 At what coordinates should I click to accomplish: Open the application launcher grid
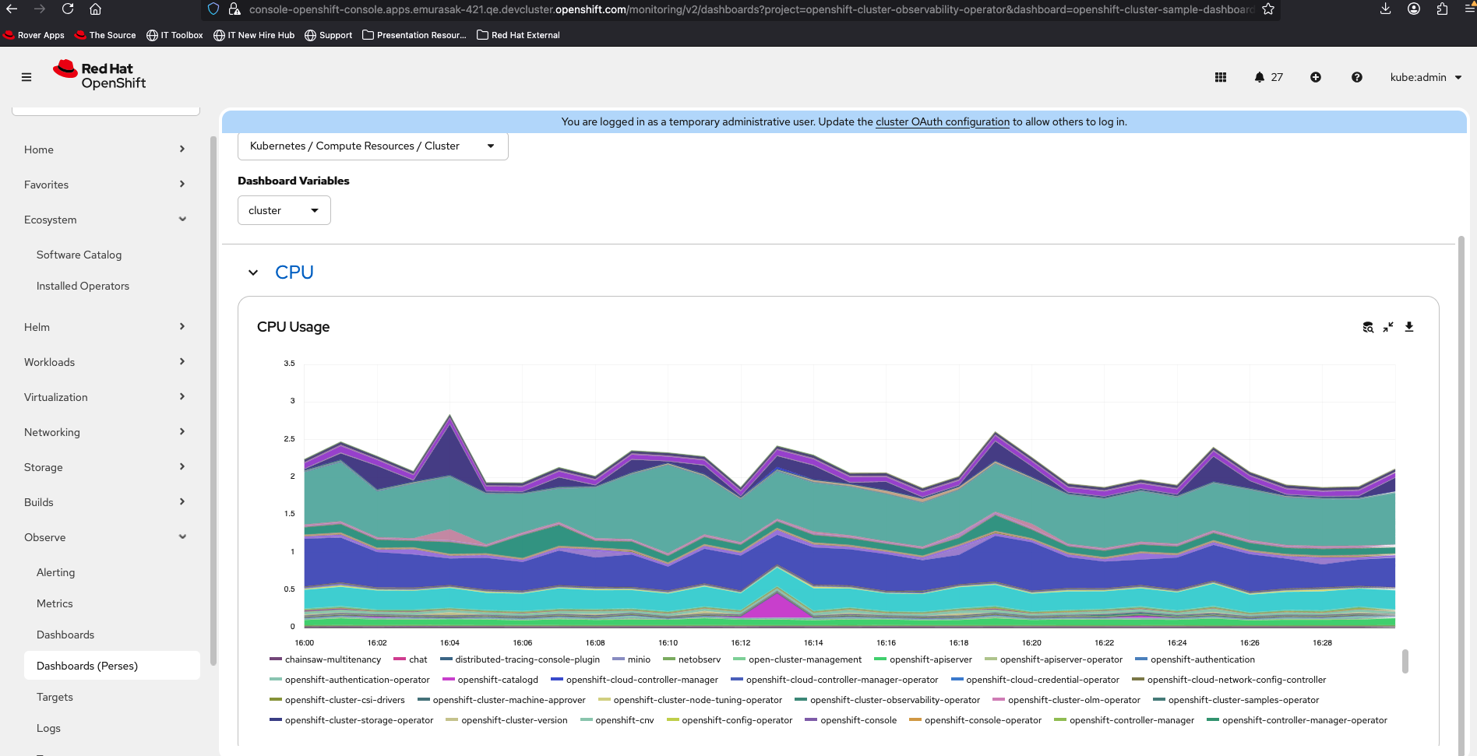click(1221, 77)
